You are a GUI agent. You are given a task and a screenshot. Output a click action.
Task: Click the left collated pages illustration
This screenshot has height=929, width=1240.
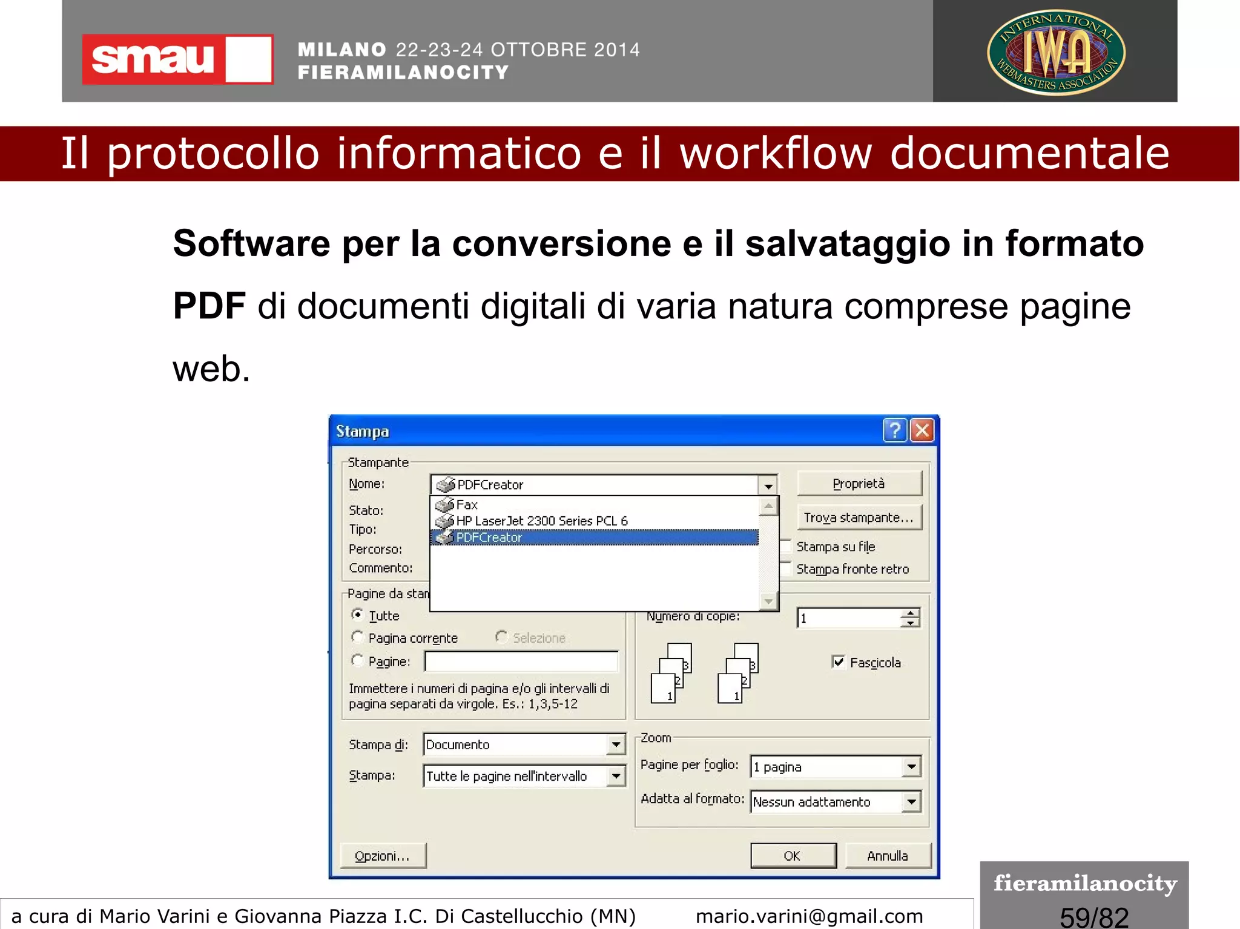tap(671, 673)
